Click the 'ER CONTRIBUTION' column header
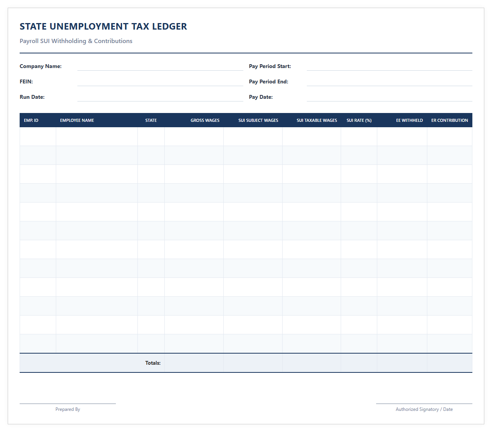This screenshot has width=492, height=432. 450,120
